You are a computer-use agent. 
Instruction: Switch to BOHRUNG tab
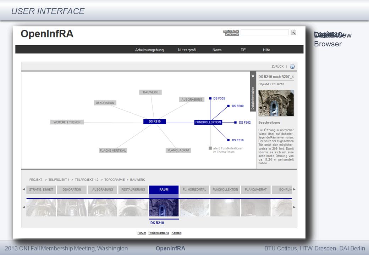[282, 189]
